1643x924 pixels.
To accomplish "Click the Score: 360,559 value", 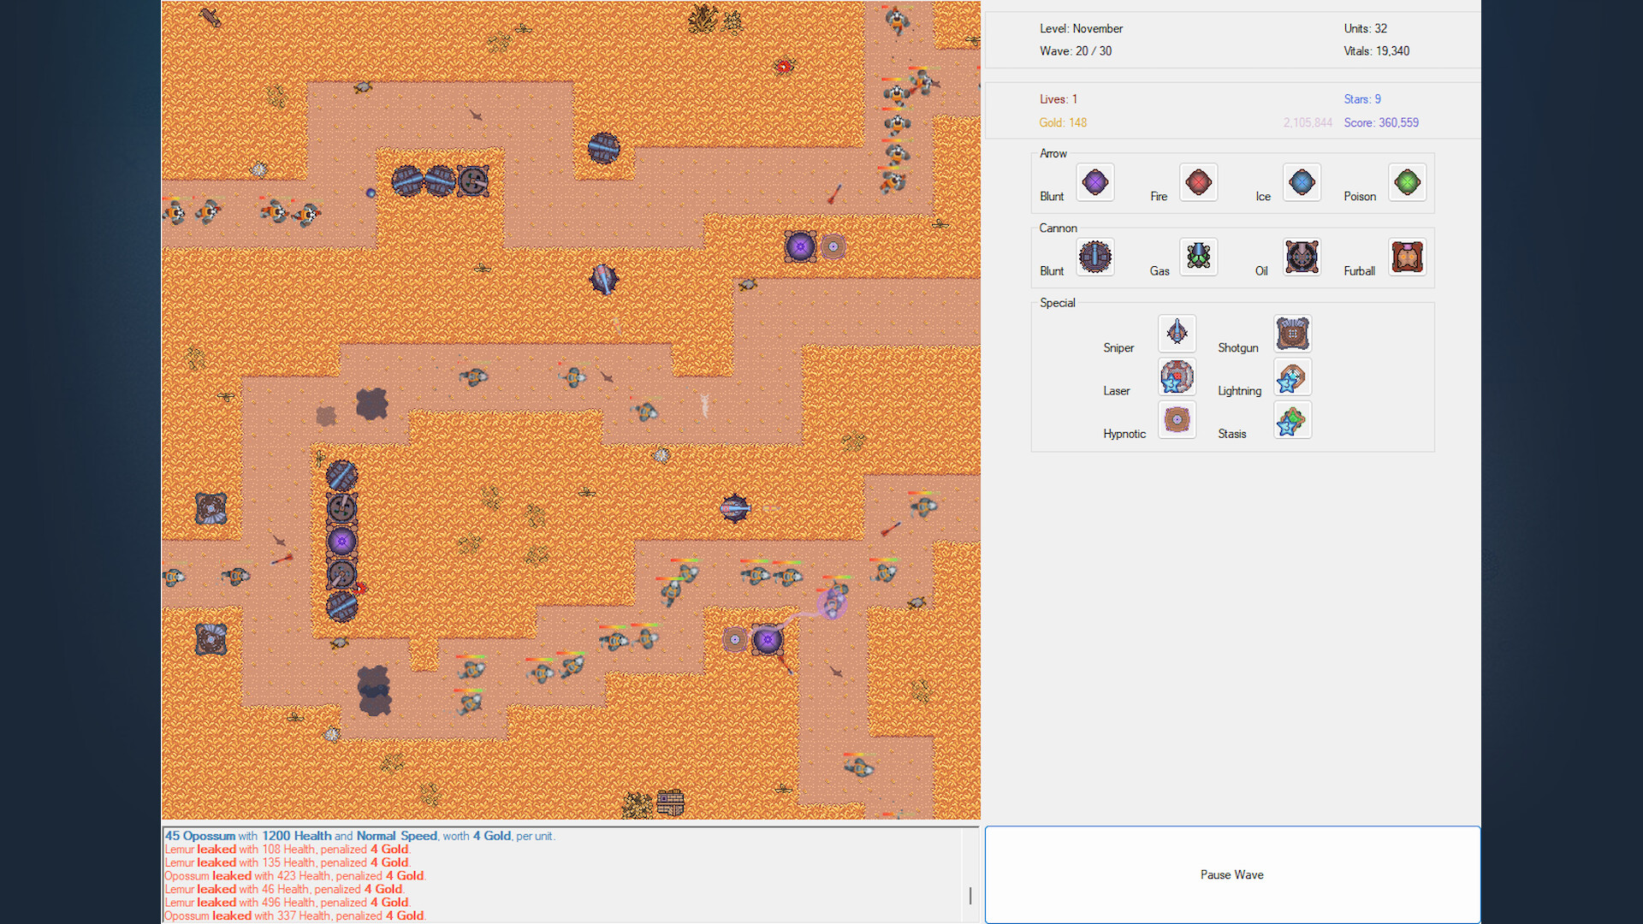I will tap(1381, 122).
